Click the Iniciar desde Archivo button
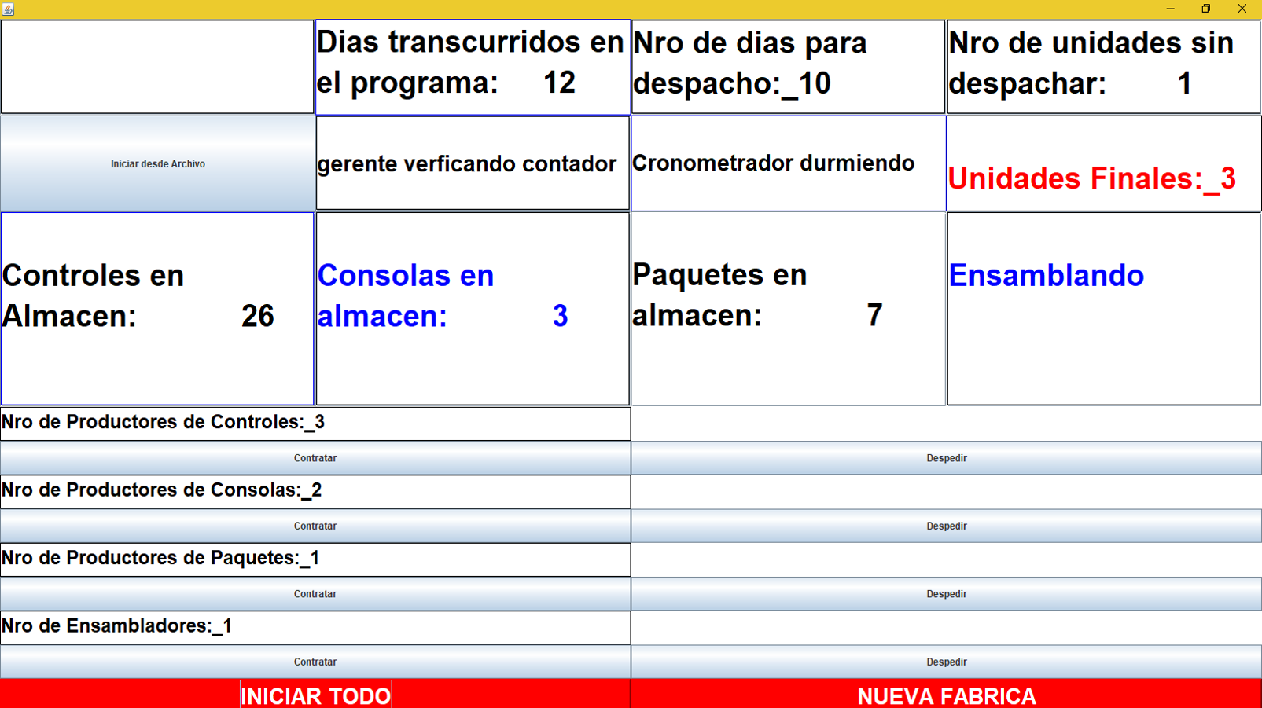Screen dimensions: 1262x708 coord(157,163)
